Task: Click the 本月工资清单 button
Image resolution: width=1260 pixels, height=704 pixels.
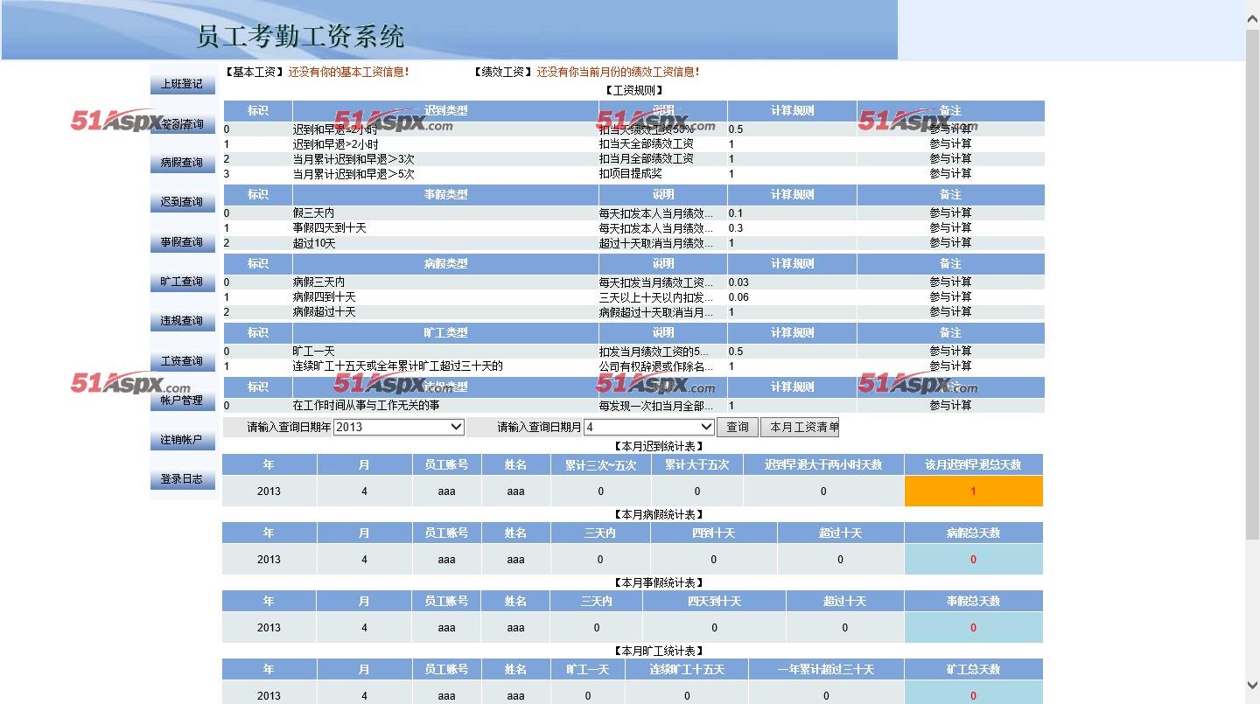Action: pos(800,427)
